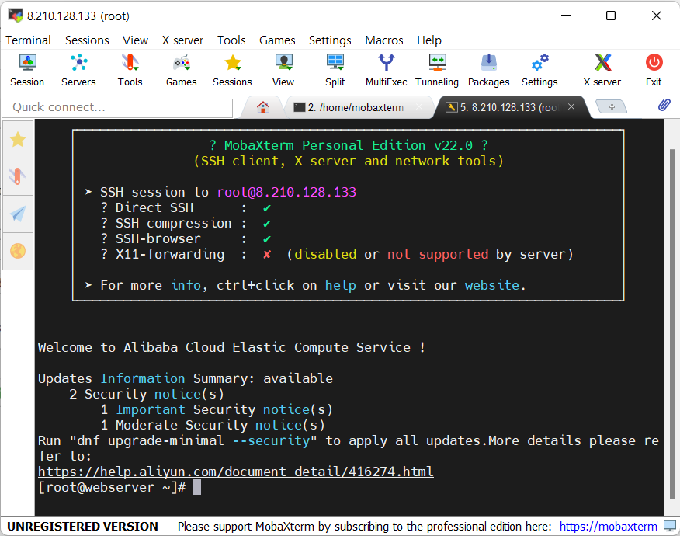Close the /home/mobaxterm tab
This screenshot has width=680, height=536.
pos(419,106)
